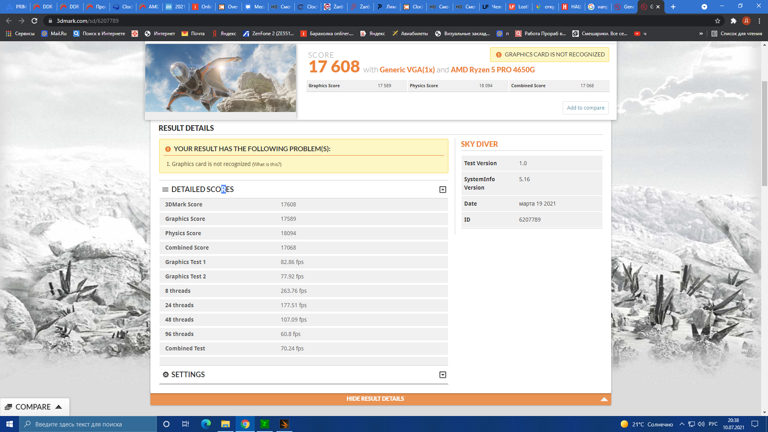Open a new browser tab
This screenshot has width=768, height=432.
click(673, 7)
